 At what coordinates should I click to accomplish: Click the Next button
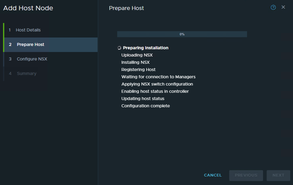(278, 175)
